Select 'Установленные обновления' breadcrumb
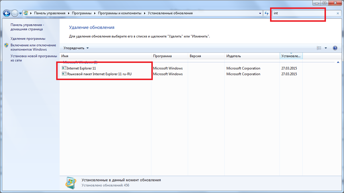Screen dimensions: 344x193 click(x=170, y=13)
